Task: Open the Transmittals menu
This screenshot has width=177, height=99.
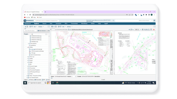Action: (x=74, y=24)
